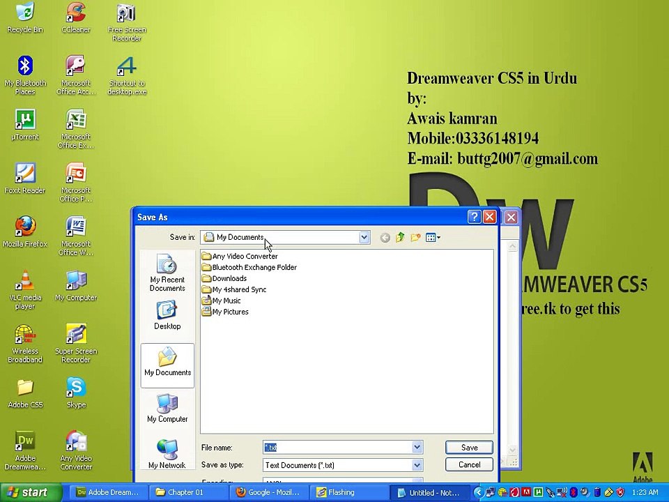
Task: Open the Views menu in Save As
Action: pyautogui.click(x=433, y=237)
